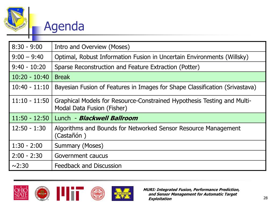Viewport: 275px width, 206px height.
Task: Click the Break row text
Action: (x=62, y=77)
